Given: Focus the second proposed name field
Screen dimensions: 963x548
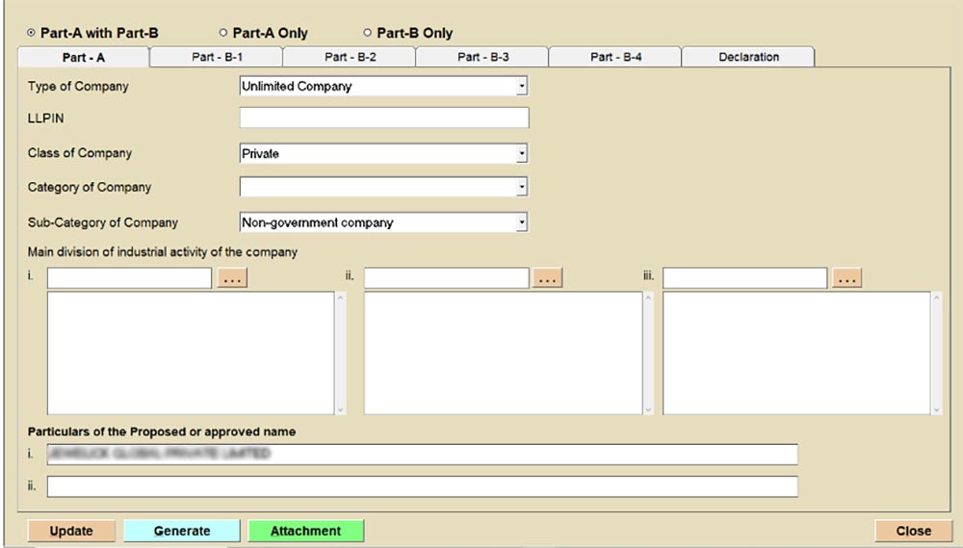Looking at the screenshot, I should [x=422, y=487].
